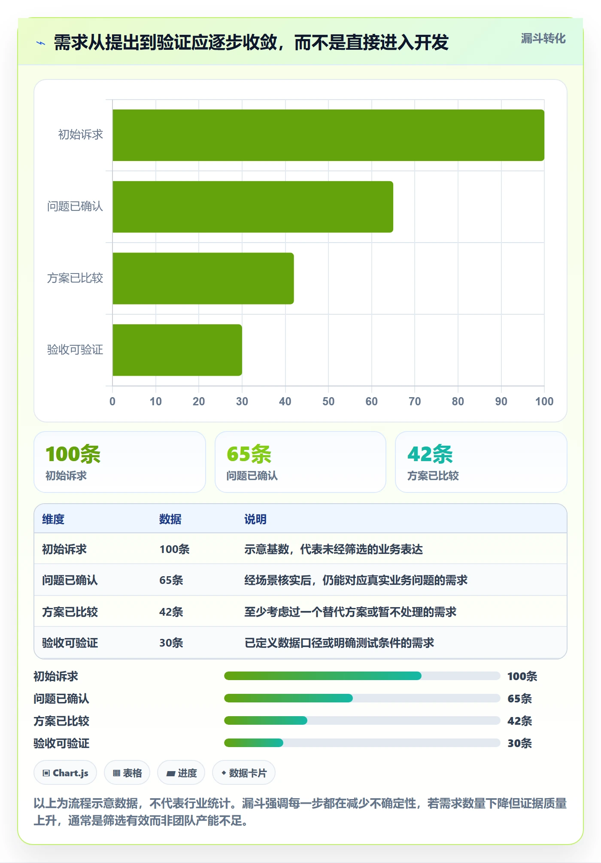This screenshot has height=863, width=601.
Task: Click the 42条 progress bar for 方案已比较
Action: click(x=362, y=720)
